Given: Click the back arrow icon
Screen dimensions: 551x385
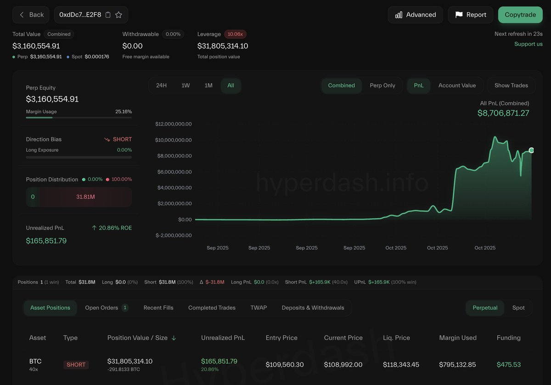Looking at the screenshot, I should point(21,15).
